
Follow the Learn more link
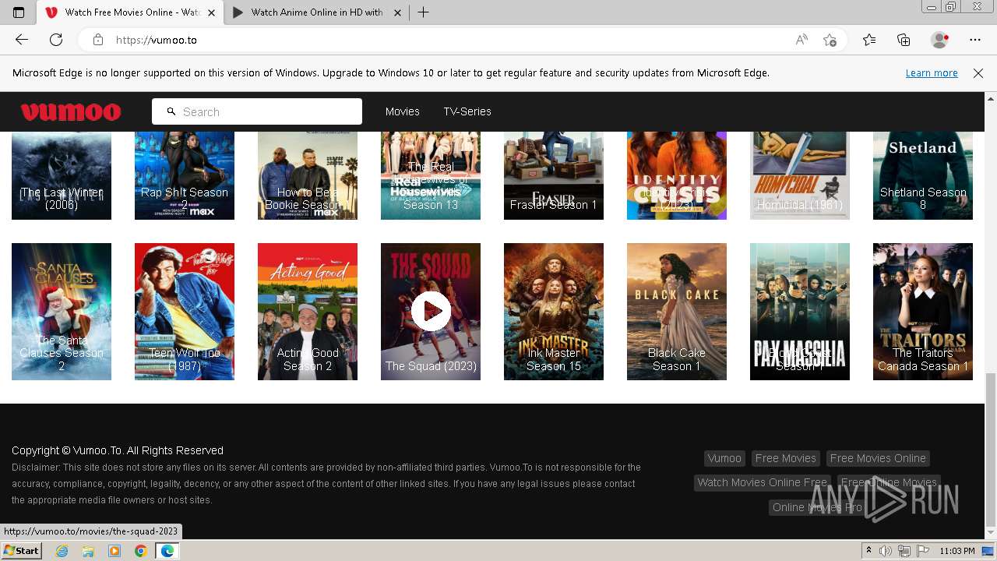pyautogui.click(x=932, y=73)
